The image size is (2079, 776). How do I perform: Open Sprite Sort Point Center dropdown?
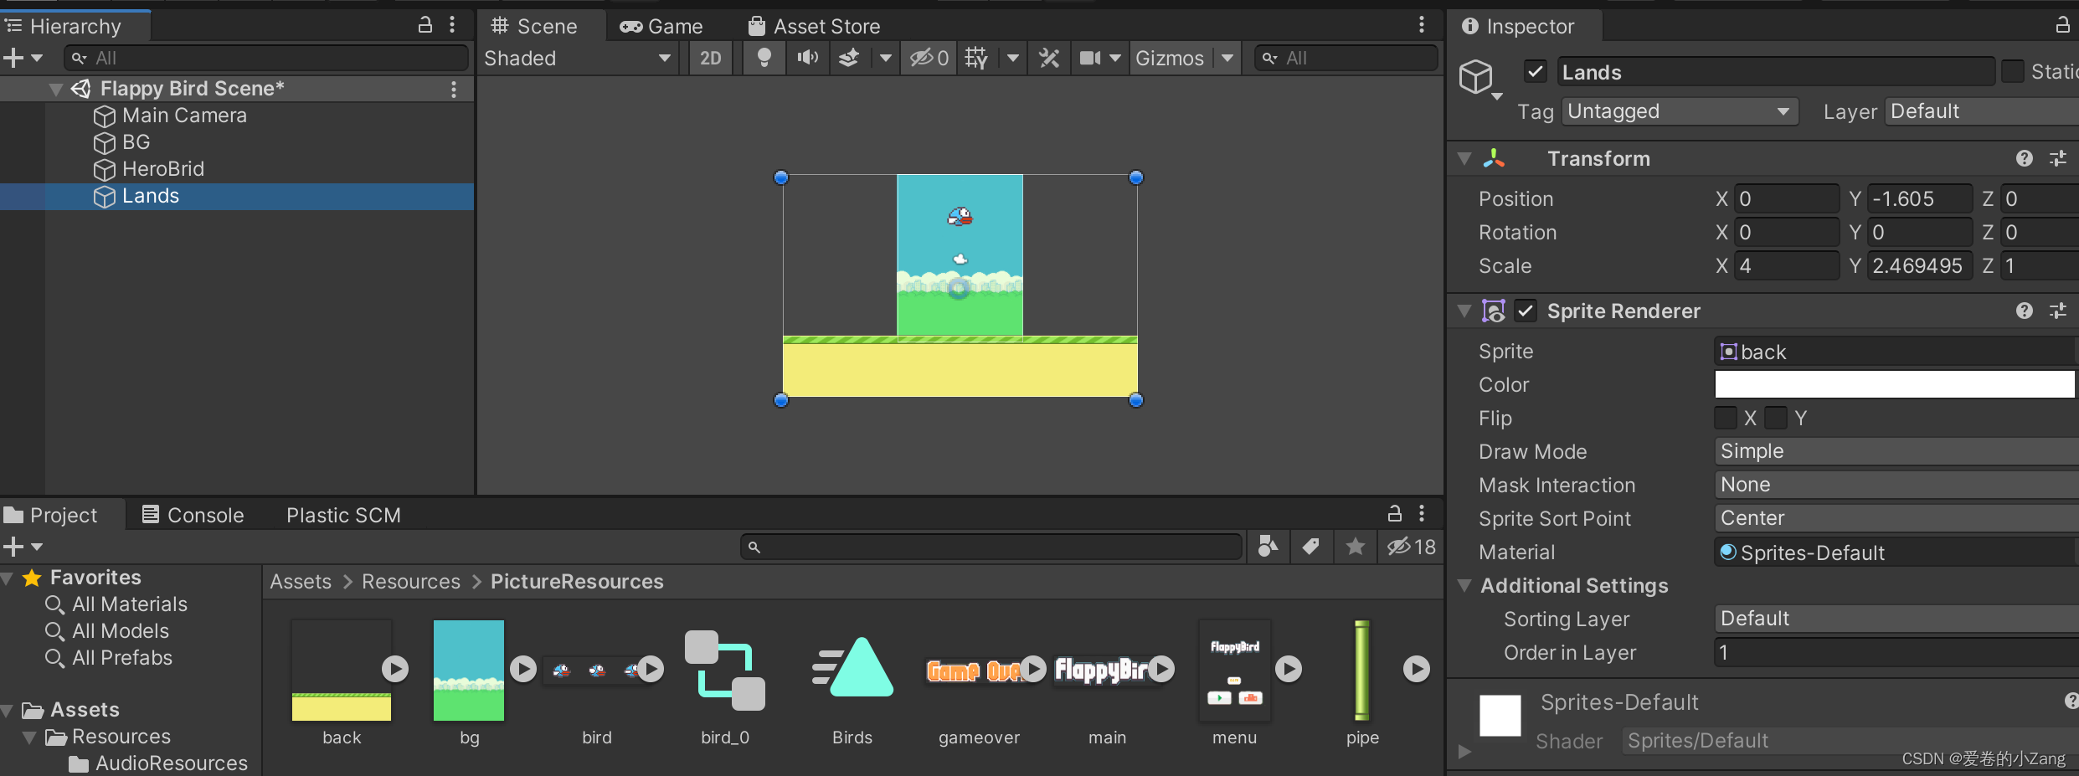coord(1896,518)
